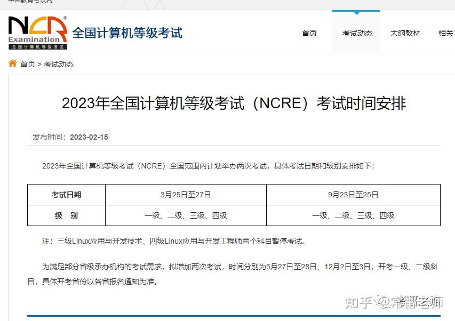Click 考试动态 in the breadcrumb trail

59,64
